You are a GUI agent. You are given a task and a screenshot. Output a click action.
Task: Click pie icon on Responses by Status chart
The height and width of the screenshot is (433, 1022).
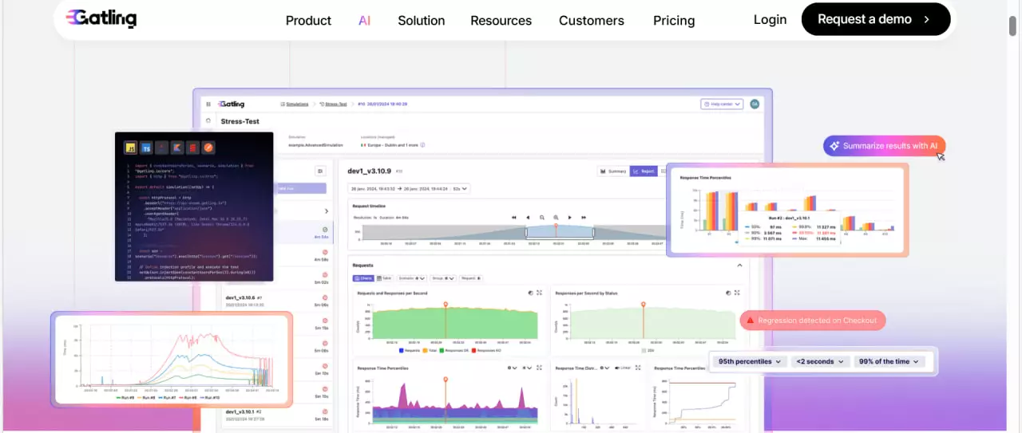point(729,293)
